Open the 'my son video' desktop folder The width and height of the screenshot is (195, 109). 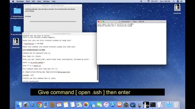coord(17,29)
